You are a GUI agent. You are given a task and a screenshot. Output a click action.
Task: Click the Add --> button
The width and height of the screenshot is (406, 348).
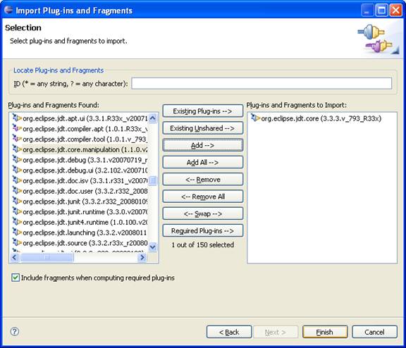[203, 145]
